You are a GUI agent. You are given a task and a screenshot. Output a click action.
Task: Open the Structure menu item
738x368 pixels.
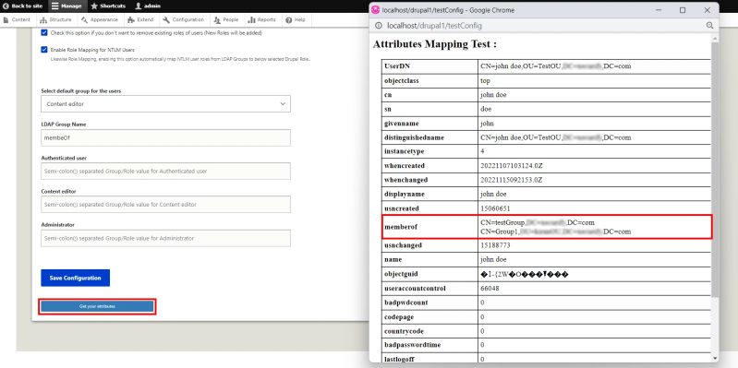tap(56, 19)
